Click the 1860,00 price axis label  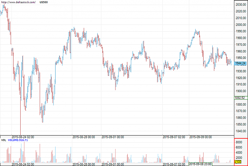click(x=241, y=118)
